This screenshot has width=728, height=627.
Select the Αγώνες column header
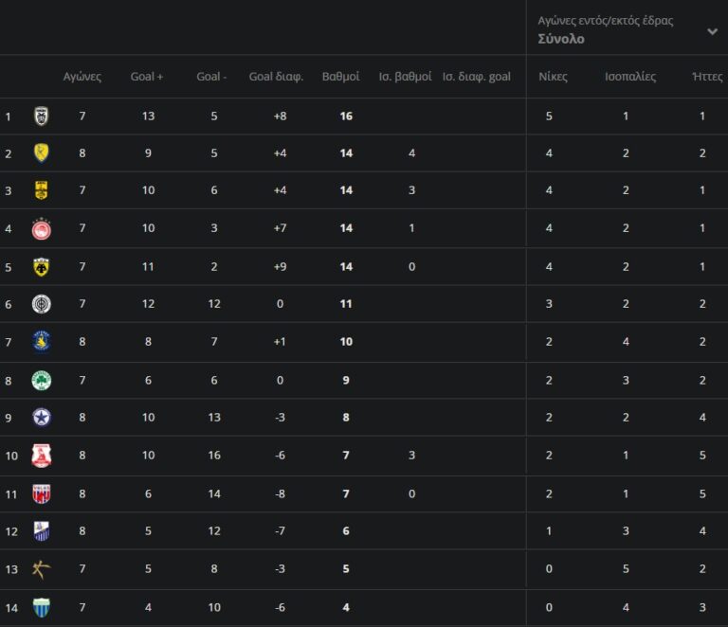(82, 77)
